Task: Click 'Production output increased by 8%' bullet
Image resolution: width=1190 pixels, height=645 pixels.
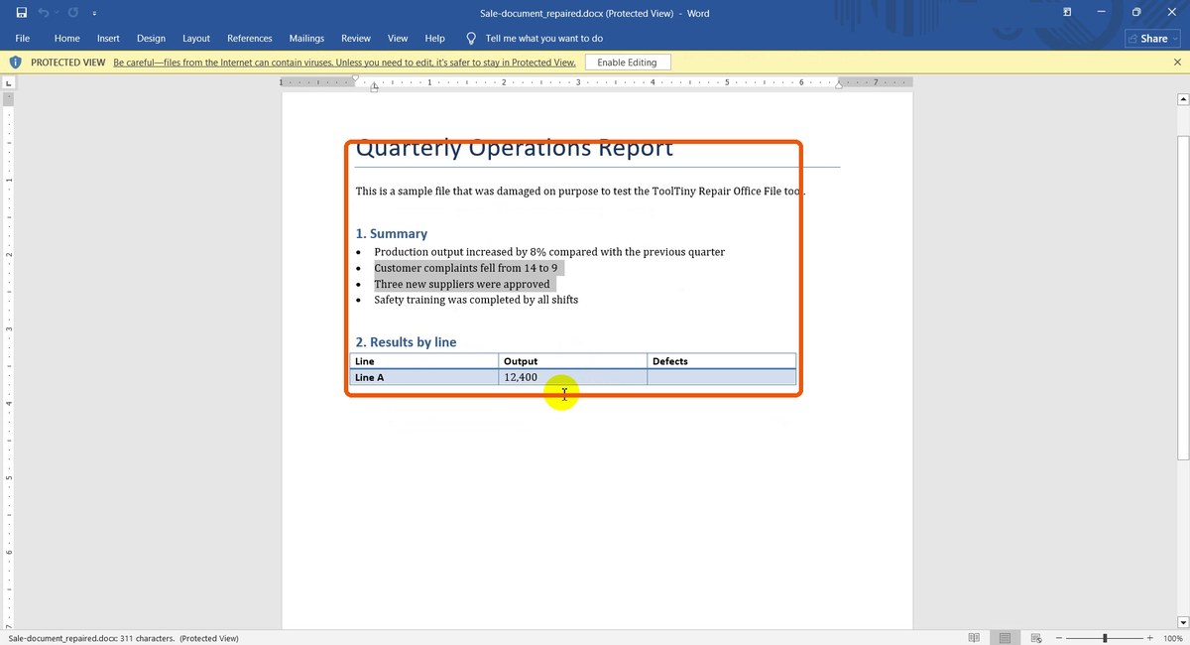Action: [x=549, y=252]
